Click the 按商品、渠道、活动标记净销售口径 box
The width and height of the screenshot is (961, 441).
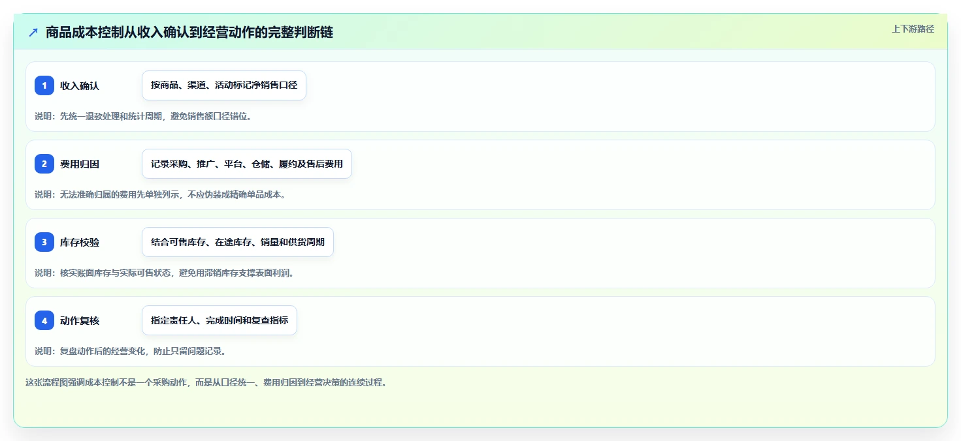(x=224, y=85)
